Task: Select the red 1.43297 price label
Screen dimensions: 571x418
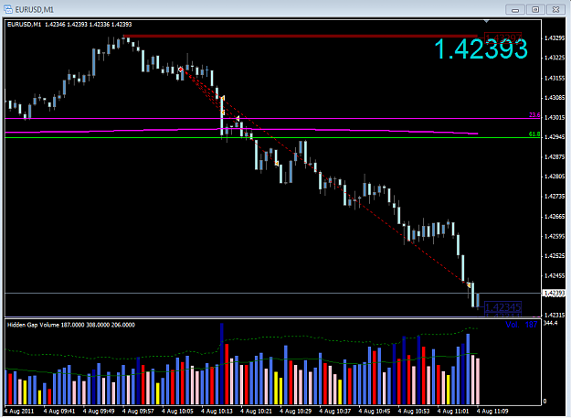Action: pyautogui.click(x=502, y=38)
